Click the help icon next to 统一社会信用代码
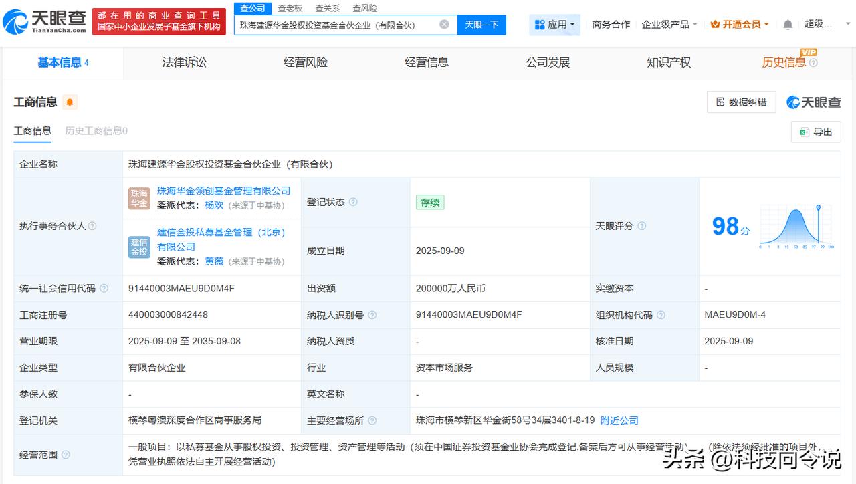Image resolution: width=856 pixels, height=484 pixels. [x=104, y=289]
